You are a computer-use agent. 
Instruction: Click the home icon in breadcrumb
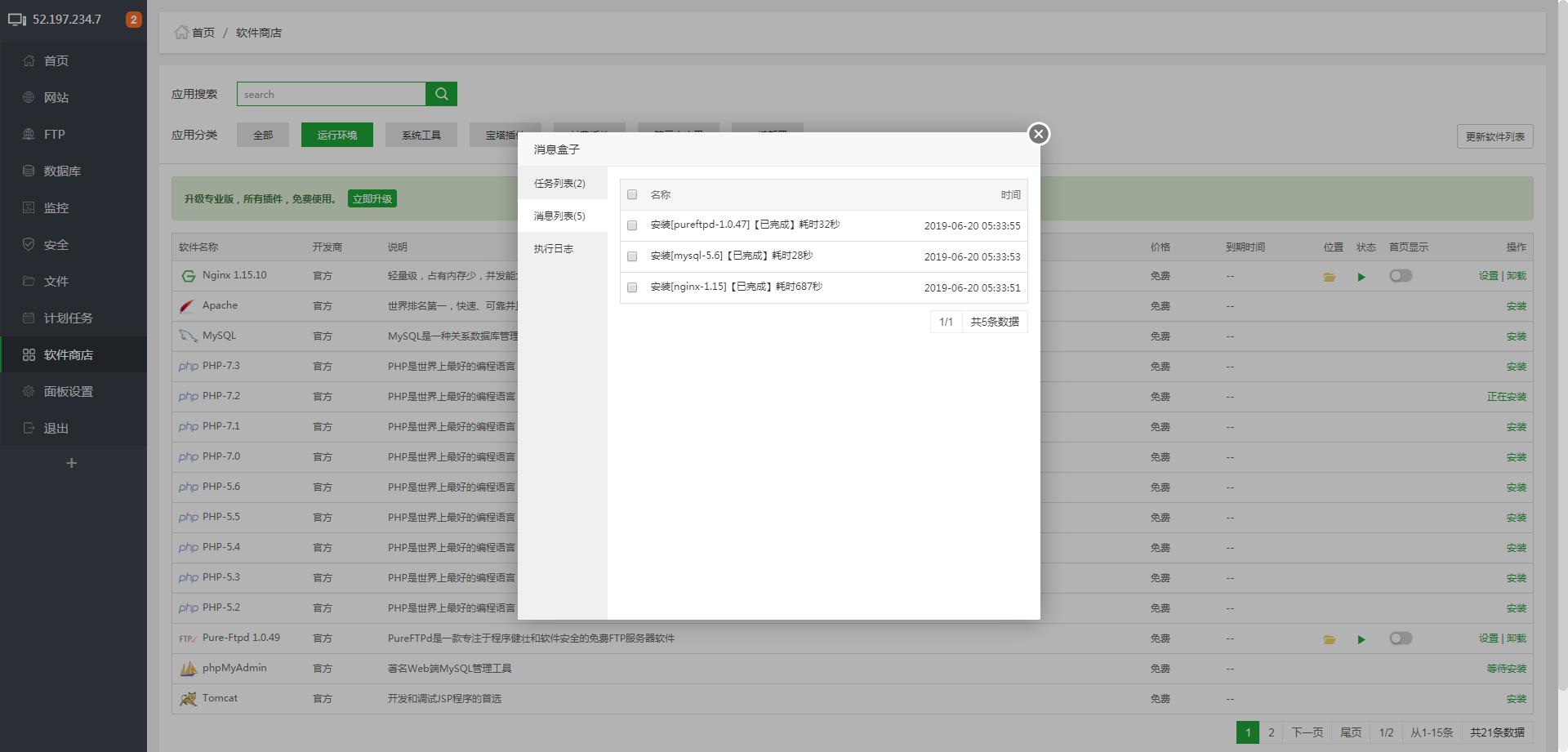point(181,33)
